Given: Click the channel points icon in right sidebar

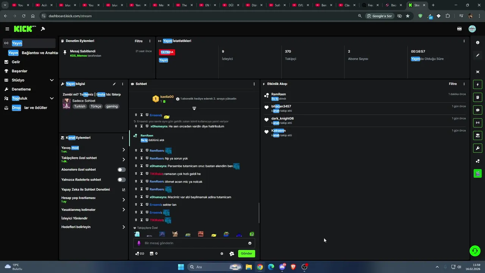Looking at the screenshot, I should [477, 161].
